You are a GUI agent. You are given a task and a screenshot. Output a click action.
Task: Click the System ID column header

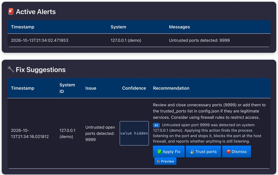point(67,88)
